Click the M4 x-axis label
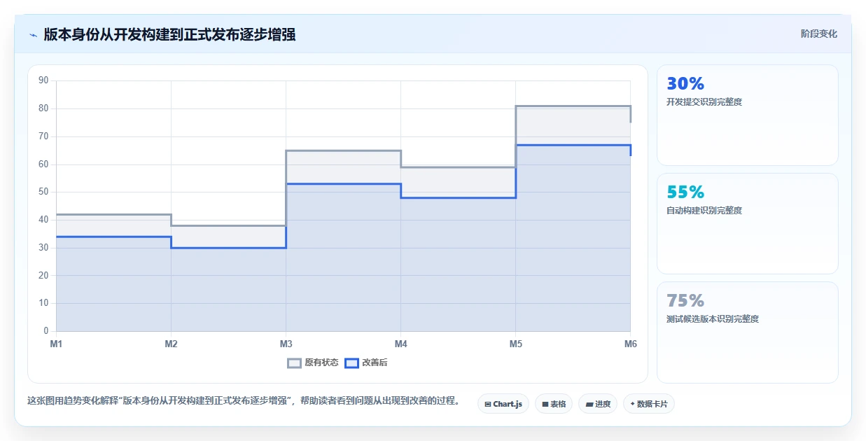This screenshot has width=866, height=441. (400, 344)
